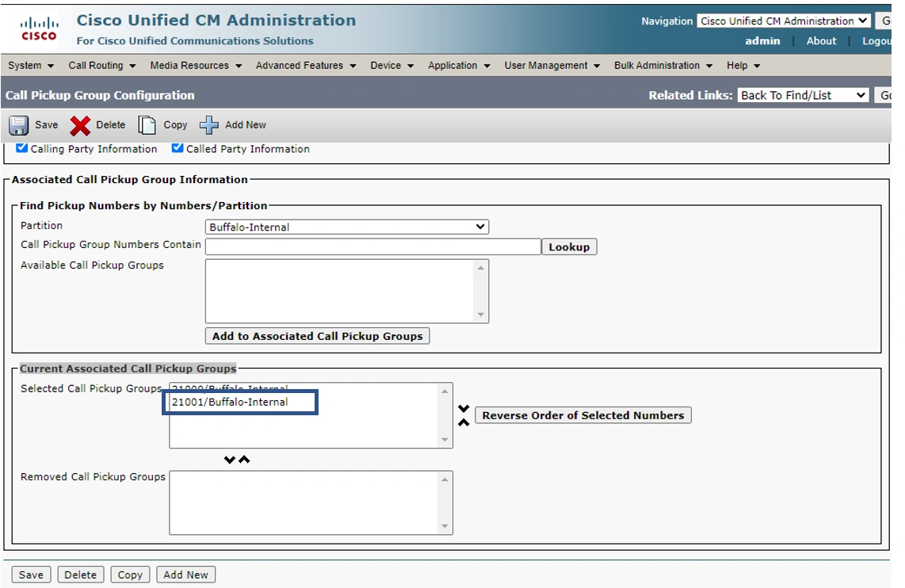Screen dimensions: 905x588
Task: Click Call Pickup Group Numbers Contain field
Action: click(x=372, y=247)
